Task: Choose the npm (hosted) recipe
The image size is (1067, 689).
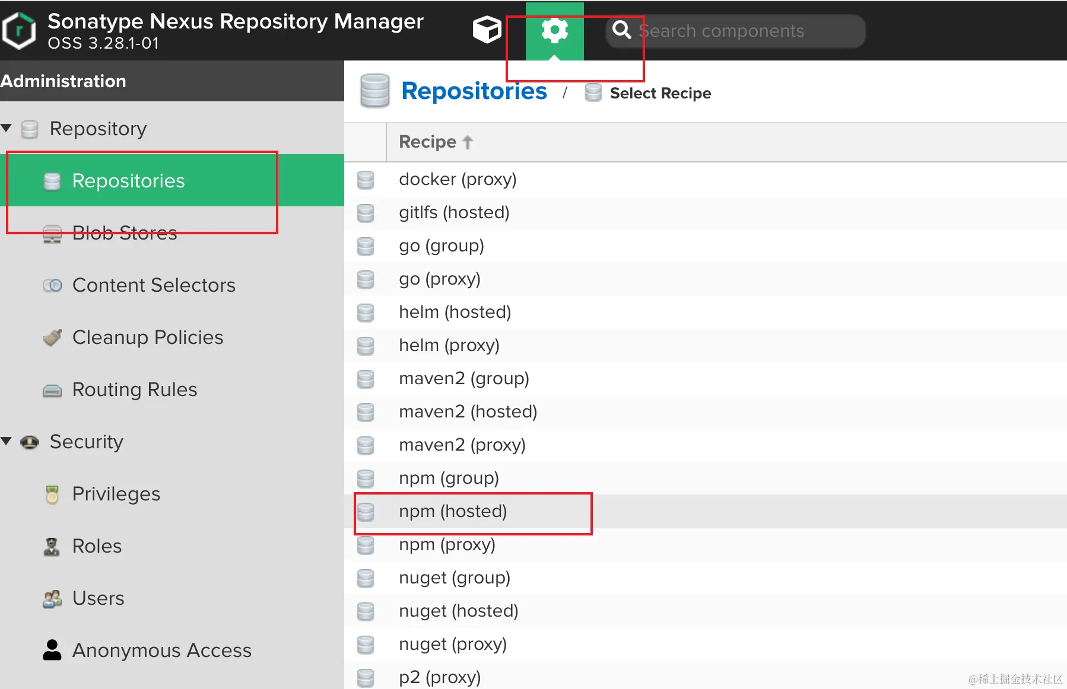Action: [706, 511]
